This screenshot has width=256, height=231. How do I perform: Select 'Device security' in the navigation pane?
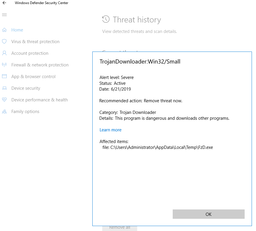[x=26, y=88]
